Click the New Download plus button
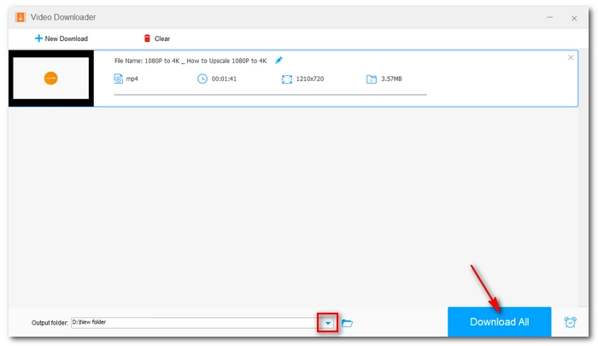 click(39, 38)
